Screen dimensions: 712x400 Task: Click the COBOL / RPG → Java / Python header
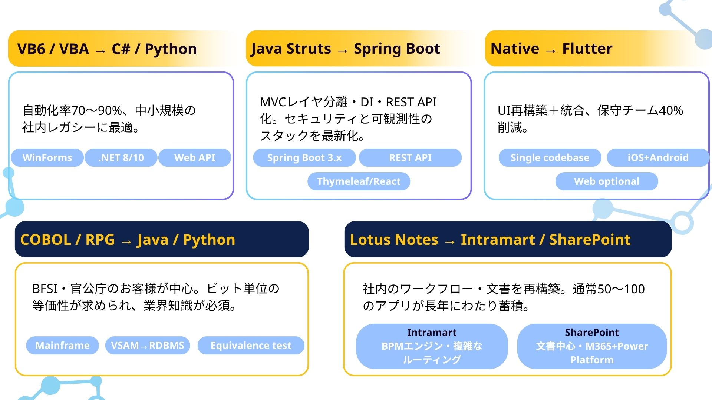point(162,239)
